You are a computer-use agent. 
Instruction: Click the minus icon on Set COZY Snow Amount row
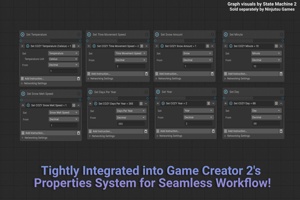pyautogui.click(x=212, y=46)
